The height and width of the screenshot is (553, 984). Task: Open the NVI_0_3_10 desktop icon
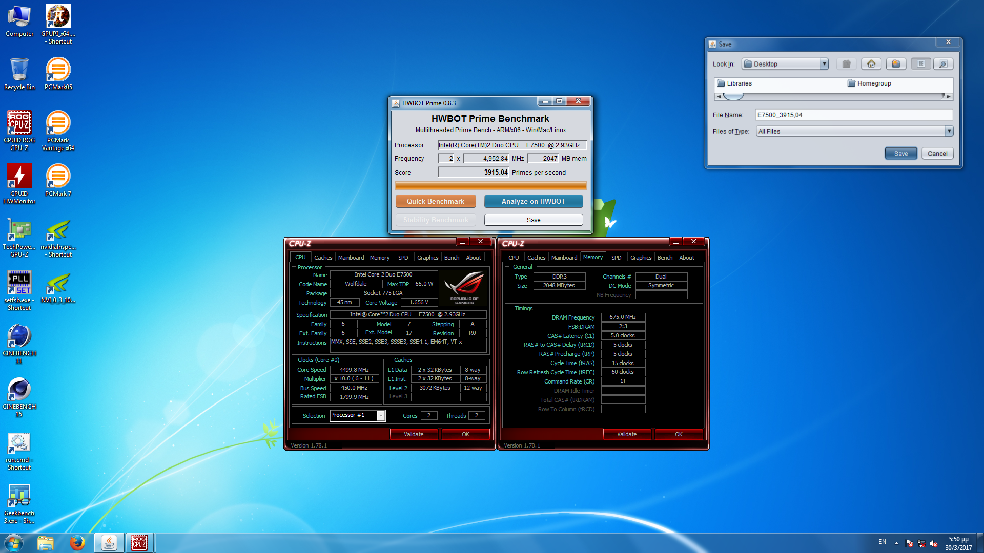pos(58,287)
